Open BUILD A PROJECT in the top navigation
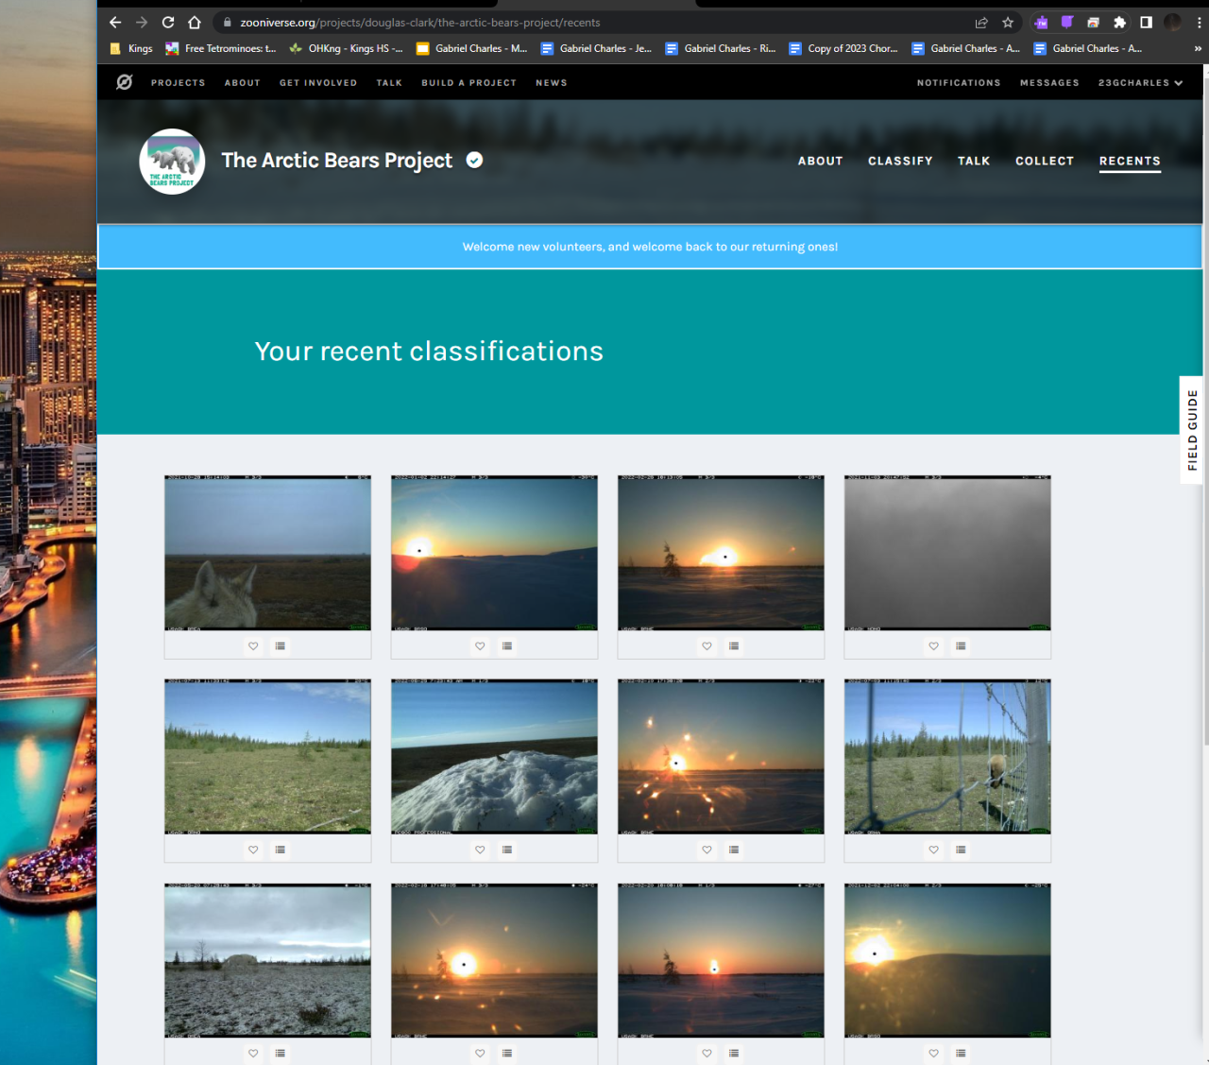 click(468, 83)
